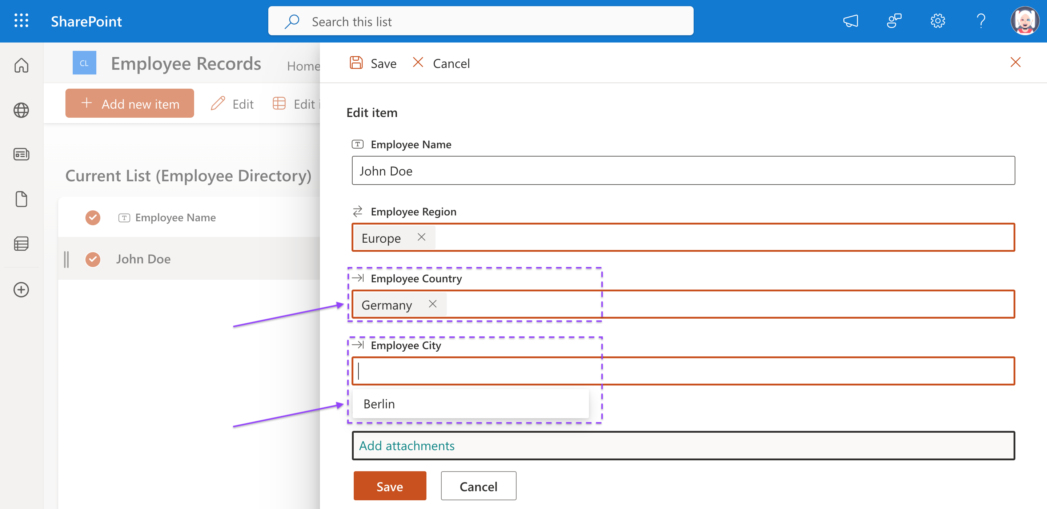Click the Create plus circle icon
The height and width of the screenshot is (509, 1047).
click(21, 290)
